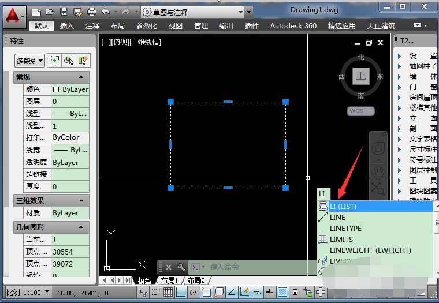Switch to the 布局1 layout tab
439x303 pixels.
tap(169, 280)
